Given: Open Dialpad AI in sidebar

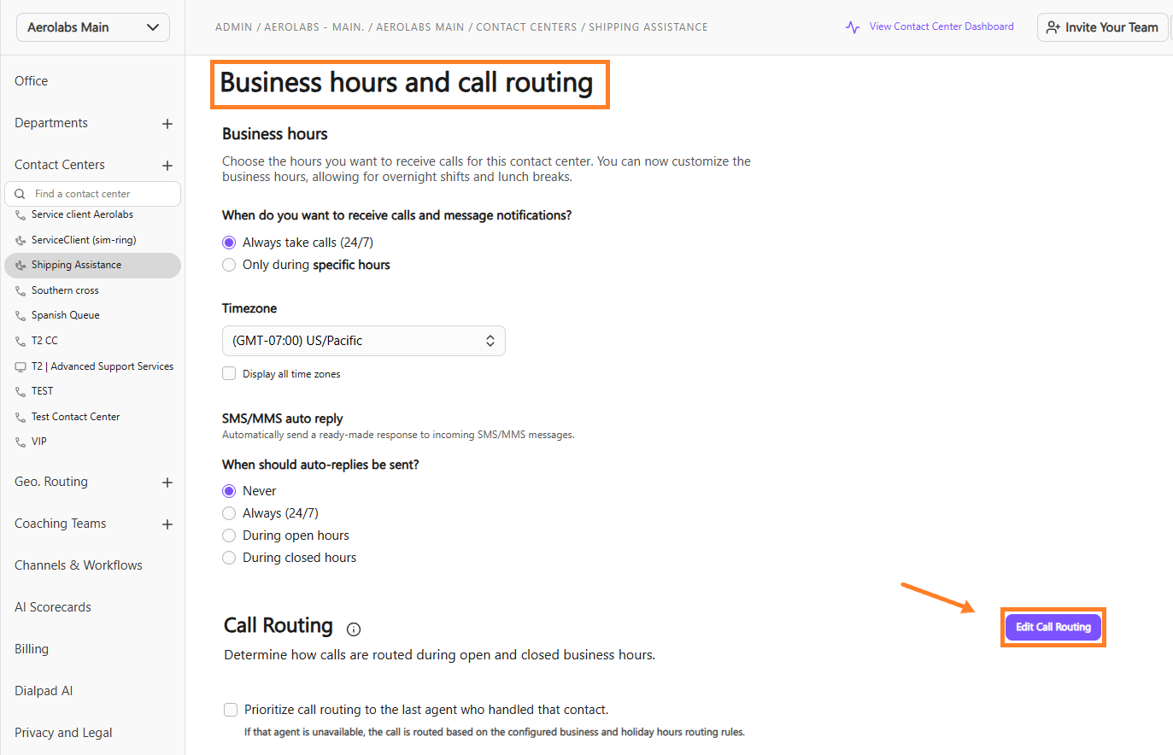Looking at the screenshot, I should click(44, 691).
